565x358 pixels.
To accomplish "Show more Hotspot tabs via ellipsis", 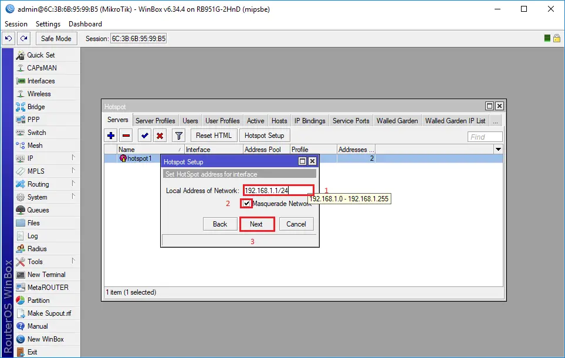I will click(495, 121).
